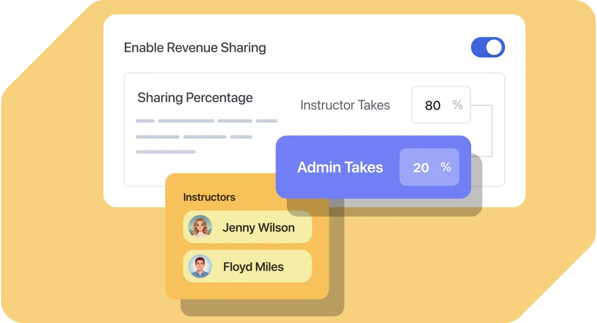Focus the Instructor Takes 80 value

pos(432,106)
